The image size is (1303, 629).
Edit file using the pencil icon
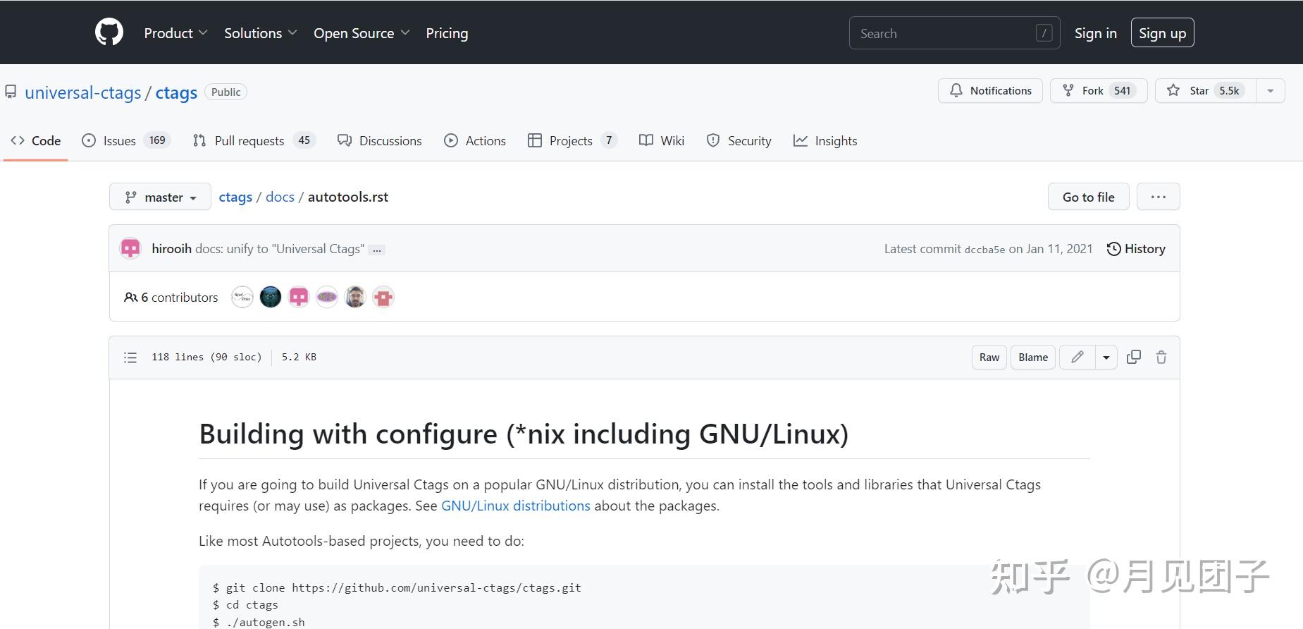coord(1077,357)
